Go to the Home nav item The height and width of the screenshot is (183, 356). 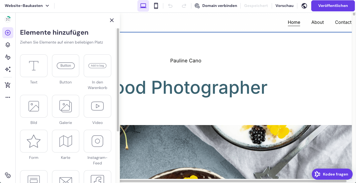pos(294,22)
